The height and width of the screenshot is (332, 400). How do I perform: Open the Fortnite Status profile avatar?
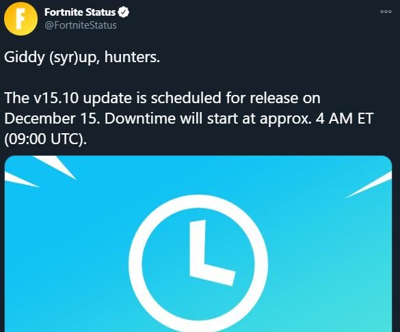pyautogui.click(x=21, y=18)
